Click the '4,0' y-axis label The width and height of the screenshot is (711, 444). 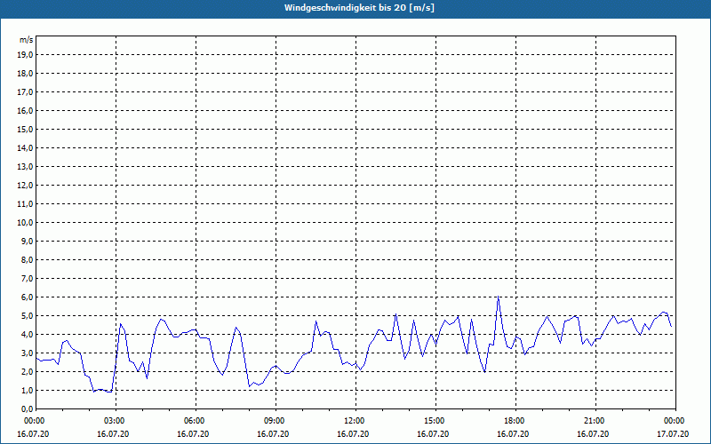(x=28, y=335)
